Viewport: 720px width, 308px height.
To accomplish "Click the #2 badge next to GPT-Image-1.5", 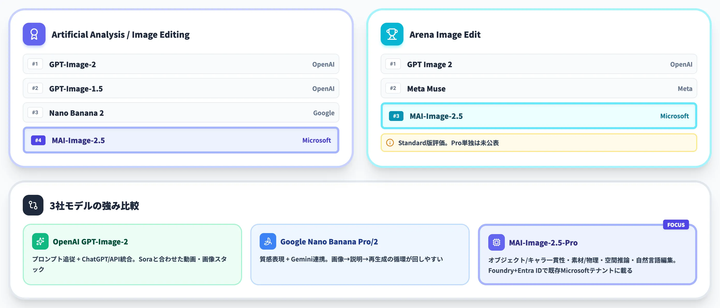I will pos(35,88).
